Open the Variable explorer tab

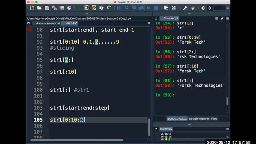199,119
